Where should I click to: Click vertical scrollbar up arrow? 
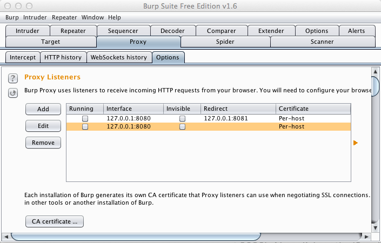(x=375, y=72)
